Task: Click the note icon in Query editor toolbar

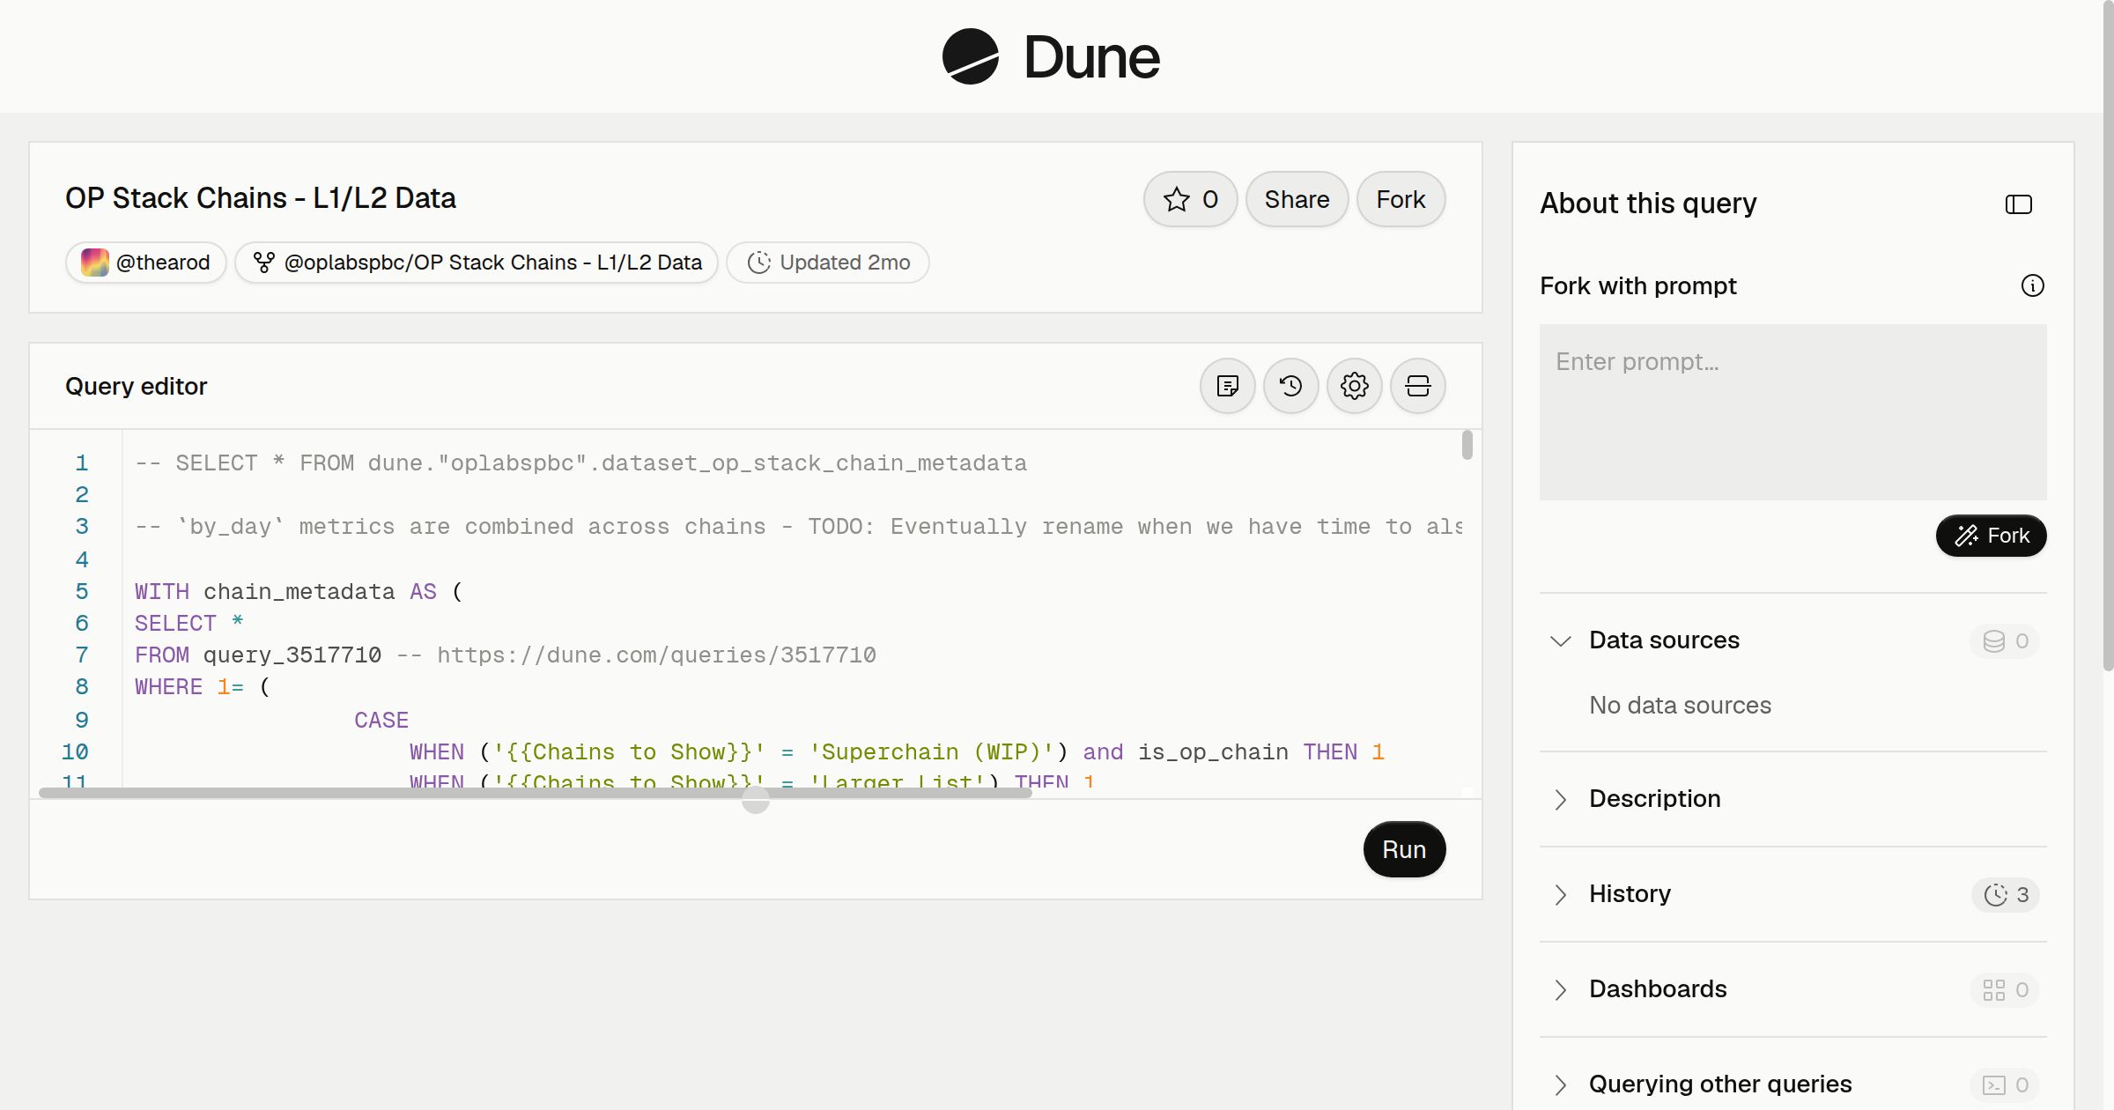Action: [x=1228, y=386]
